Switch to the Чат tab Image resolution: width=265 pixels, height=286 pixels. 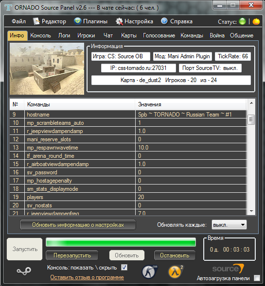pyautogui.click(x=108, y=35)
